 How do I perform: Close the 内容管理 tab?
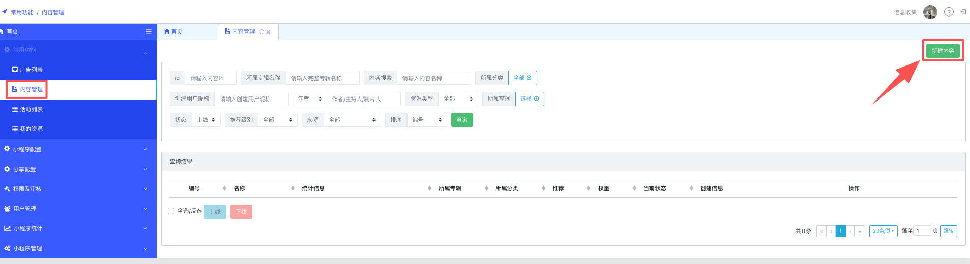[269, 32]
